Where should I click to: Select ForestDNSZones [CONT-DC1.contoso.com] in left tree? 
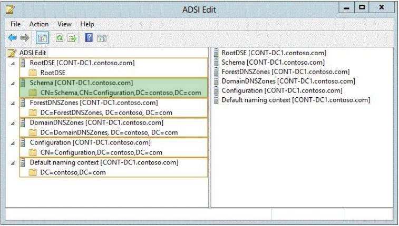94,102
